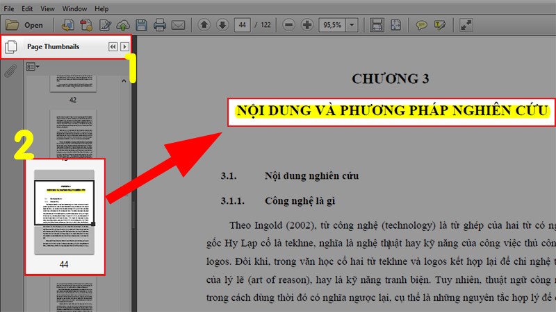Save the document with the floppy icon

click(142, 25)
